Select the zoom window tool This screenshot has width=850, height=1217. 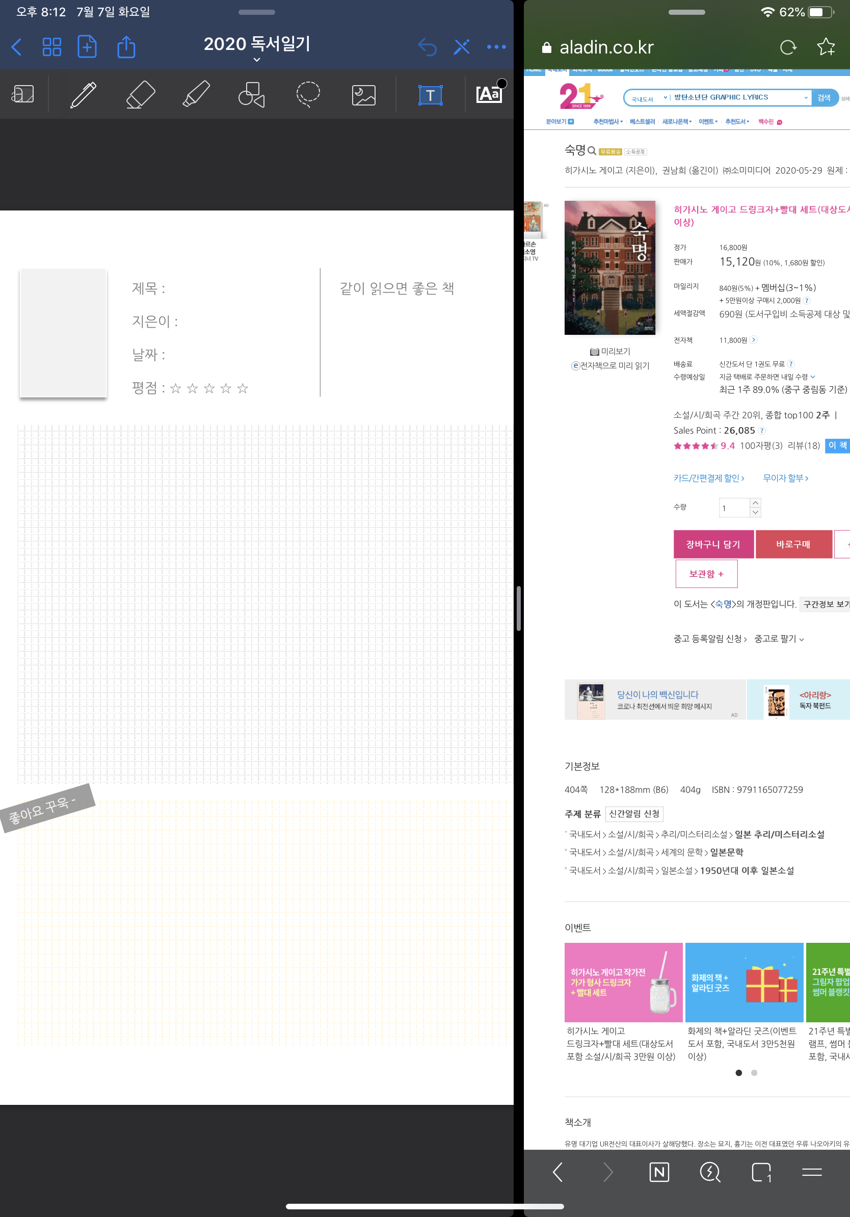(23, 94)
